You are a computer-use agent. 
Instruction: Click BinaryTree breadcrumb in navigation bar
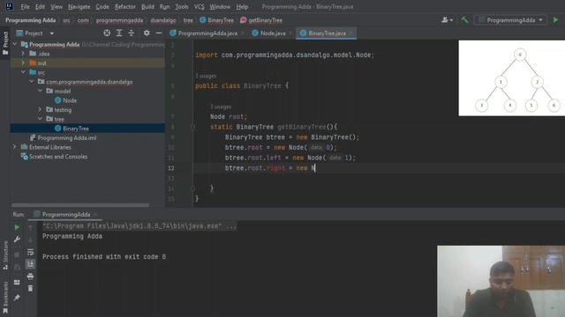click(217, 20)
